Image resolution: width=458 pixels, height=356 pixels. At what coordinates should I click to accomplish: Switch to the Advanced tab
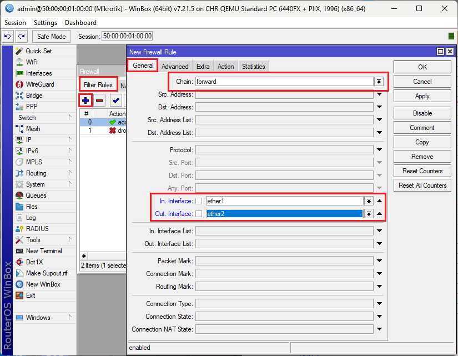175,67
